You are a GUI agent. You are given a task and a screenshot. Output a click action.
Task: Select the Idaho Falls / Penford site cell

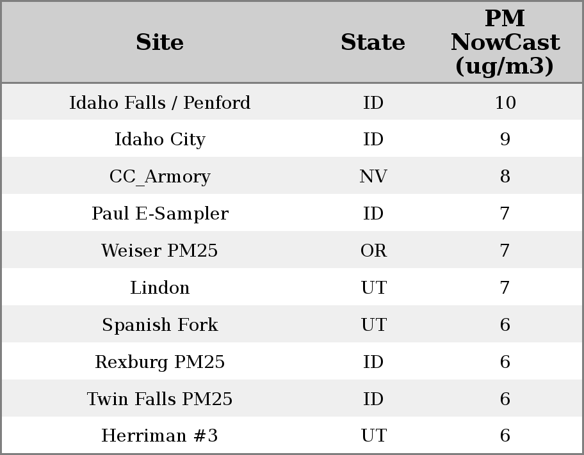(x=159, y=102)
